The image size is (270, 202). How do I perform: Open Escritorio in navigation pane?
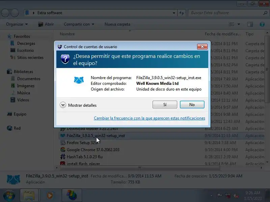tap(25, 50)
